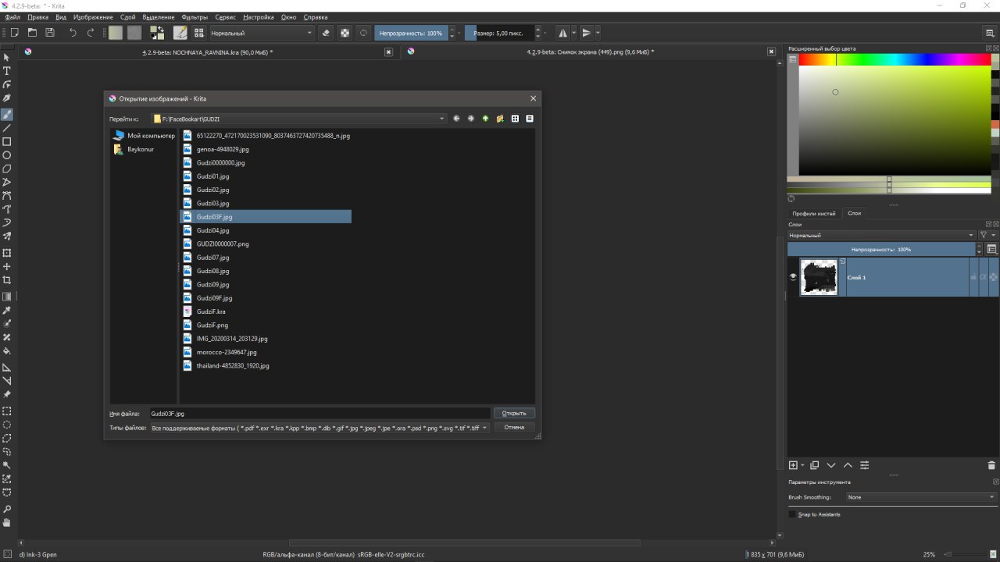Select the Rectangular Selection tool
The height and width of the screenshot is (562, 1000).
tap(7, 411)
